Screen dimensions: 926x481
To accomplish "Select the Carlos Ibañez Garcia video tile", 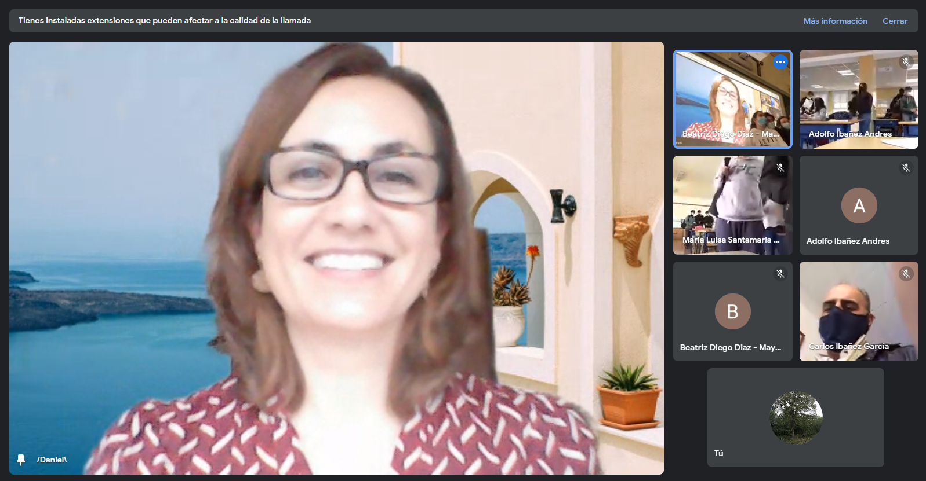I will click(859, 311).
